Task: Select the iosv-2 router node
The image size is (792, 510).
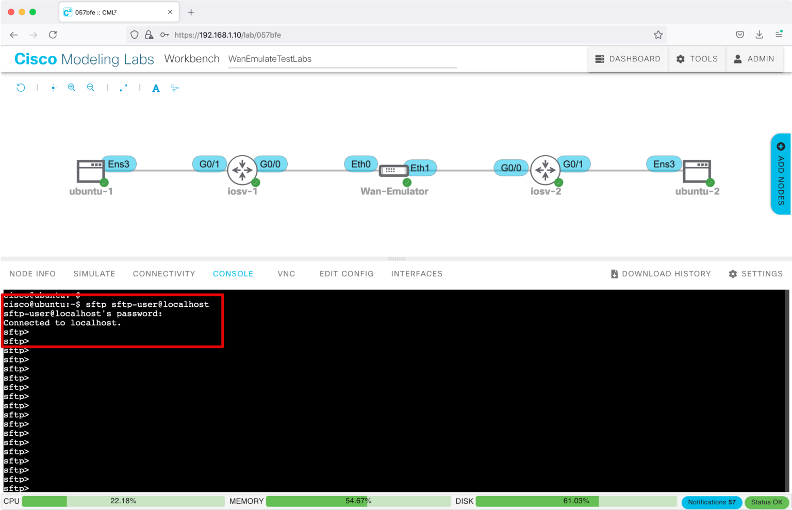Action: coord(546,170)
